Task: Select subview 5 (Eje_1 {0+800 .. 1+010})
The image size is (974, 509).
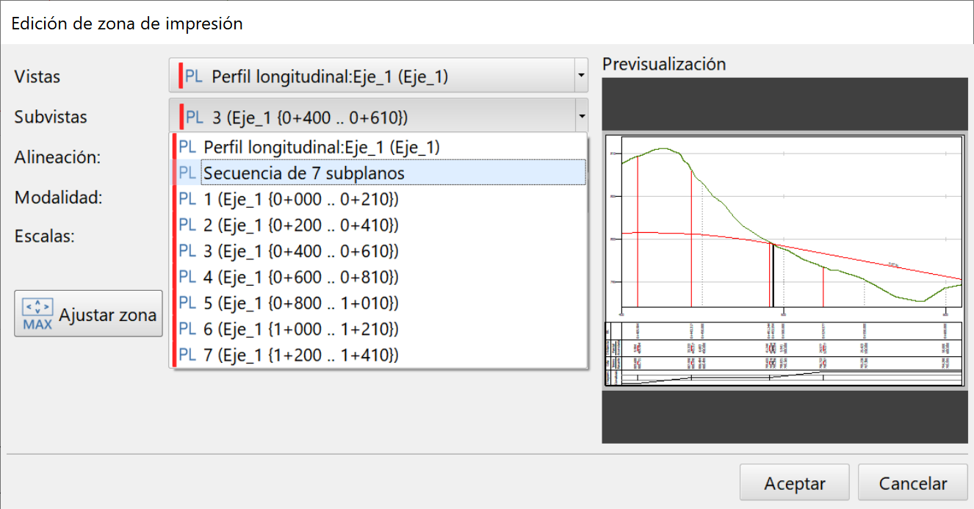Action: (379, 303)
